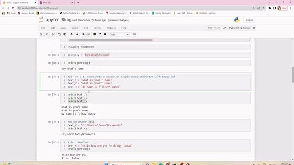This screenshot has height=165, width=294.
Task: Click the Windows Start button on taskbar
Action: click(x=106, y=164)
